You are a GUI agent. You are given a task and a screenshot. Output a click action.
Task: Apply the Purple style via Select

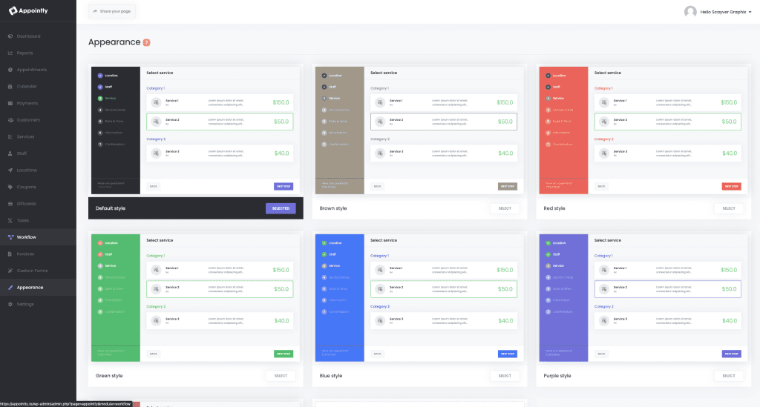(728, 376)
